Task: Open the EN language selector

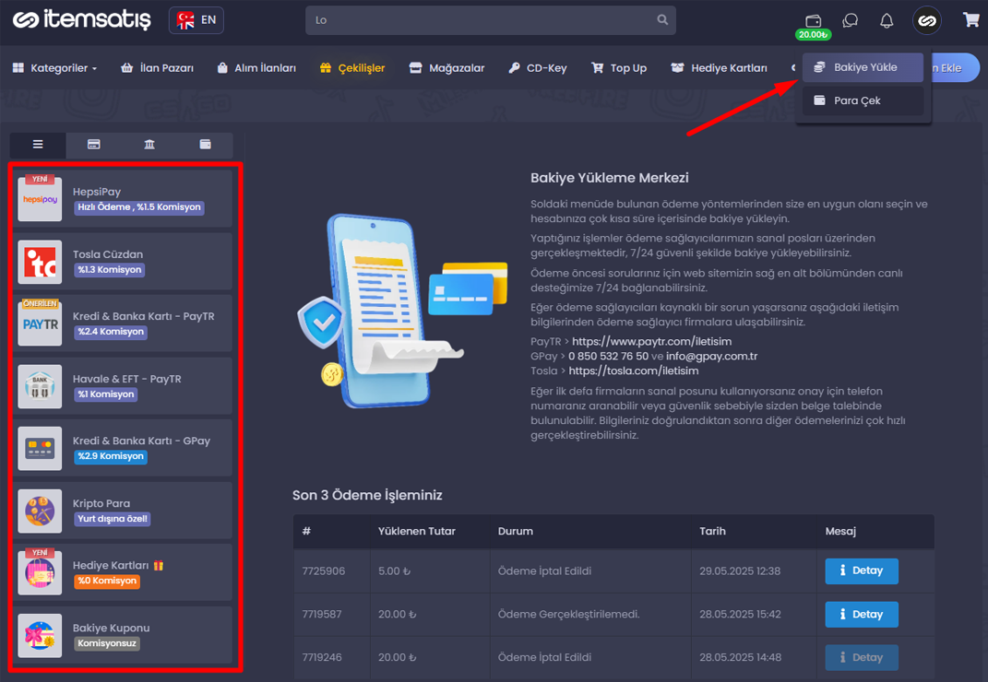Action: tap(196, 20)
